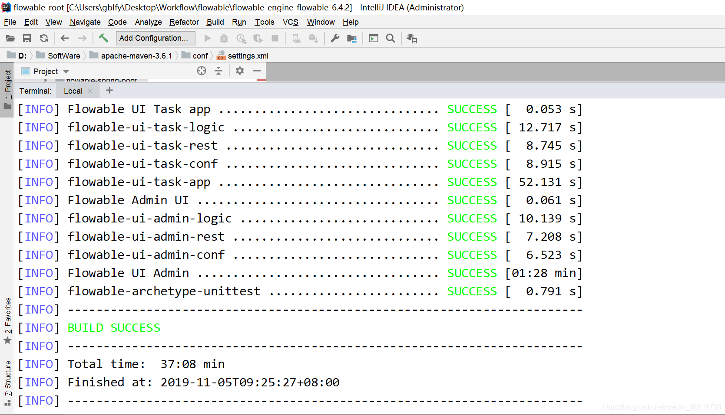Screen dimensions: 725x415
Task: Click the Build project hammer icon
Action: [103, 38]
